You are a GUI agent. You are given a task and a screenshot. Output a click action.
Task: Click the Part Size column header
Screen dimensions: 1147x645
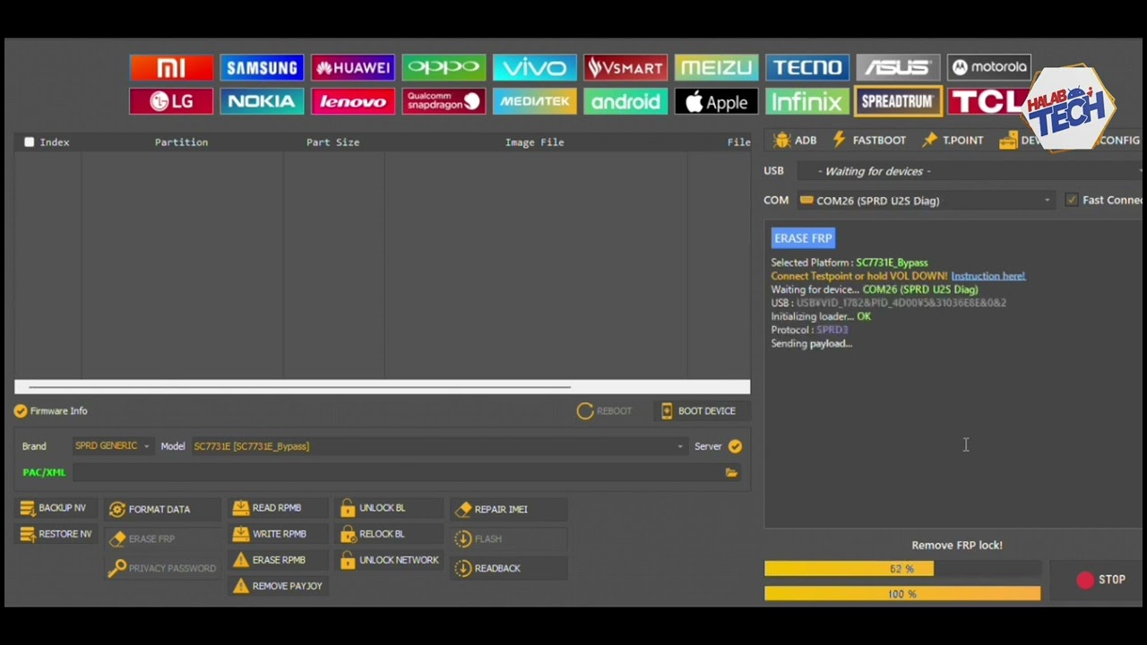pos(332,142)
